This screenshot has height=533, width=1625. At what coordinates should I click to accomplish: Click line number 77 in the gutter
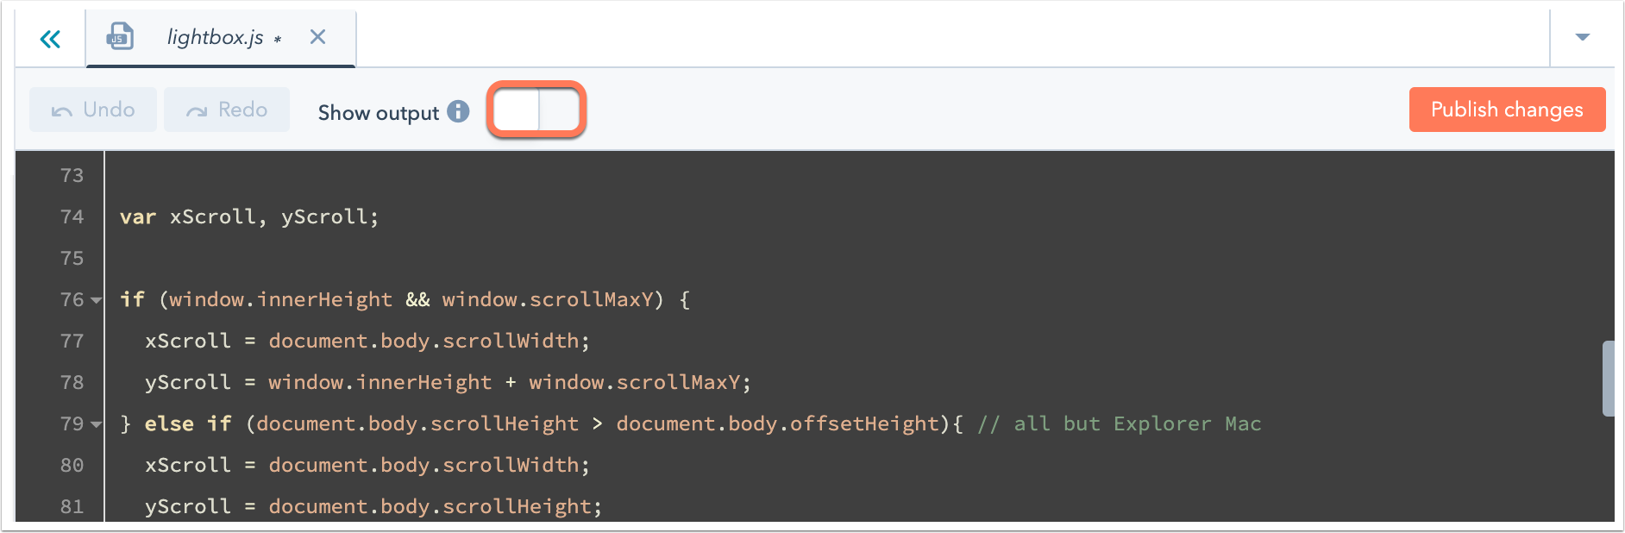coord(72,341)
